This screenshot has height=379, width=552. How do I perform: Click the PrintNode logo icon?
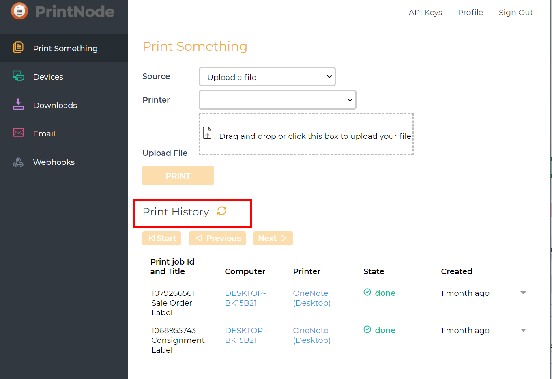tap(19, 11)
